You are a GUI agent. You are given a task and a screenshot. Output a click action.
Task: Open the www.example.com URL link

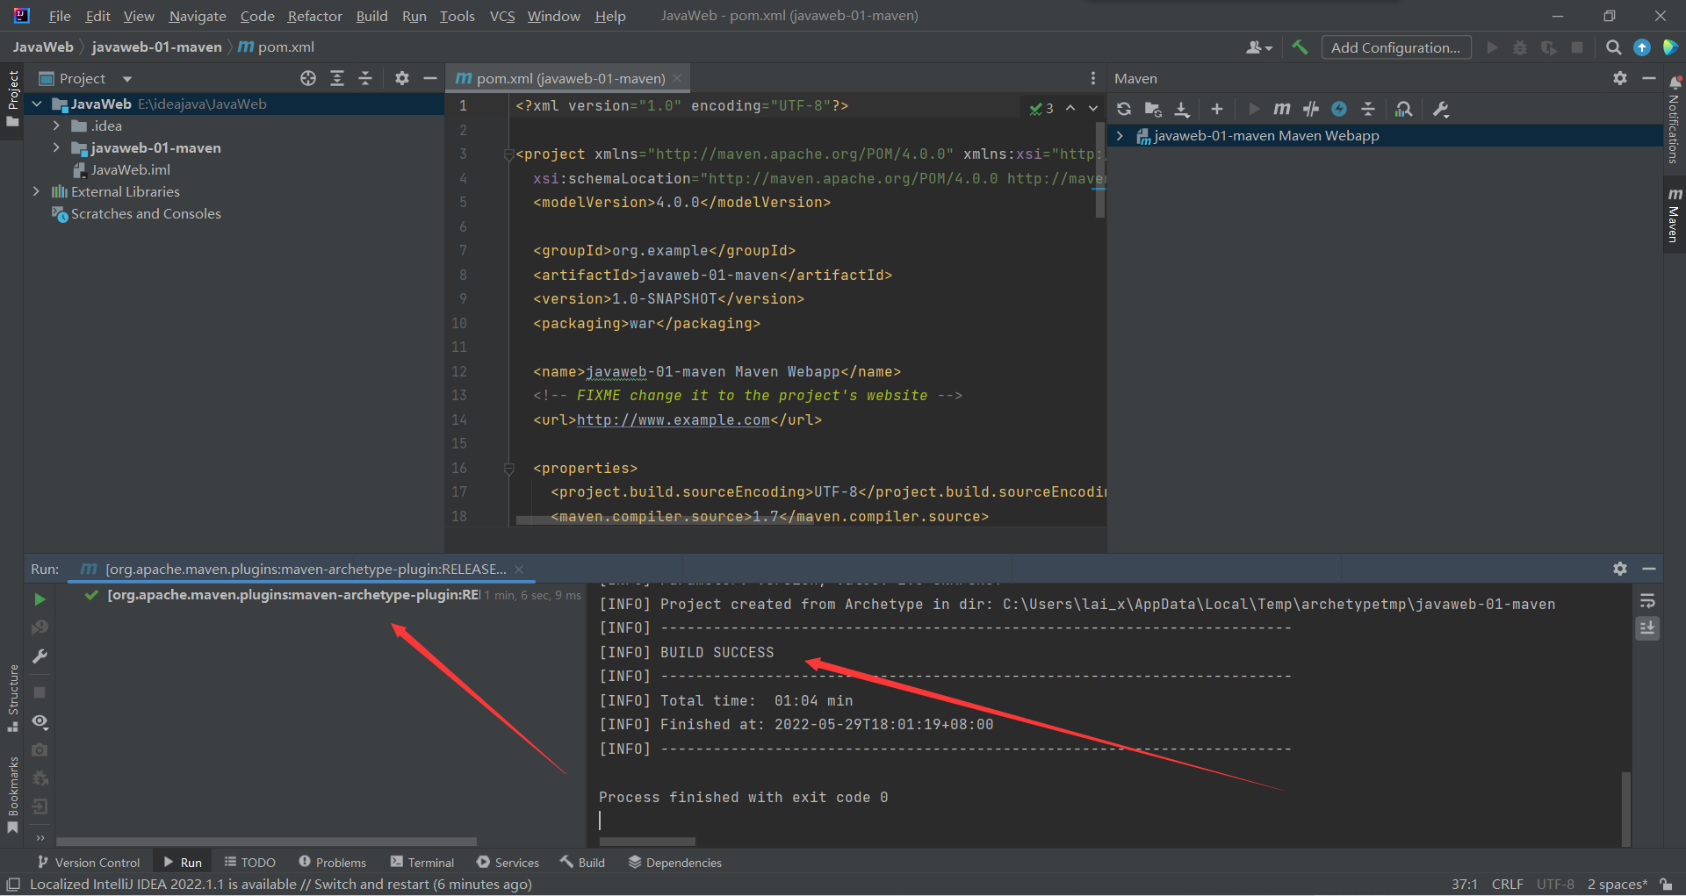coord(673,419)
